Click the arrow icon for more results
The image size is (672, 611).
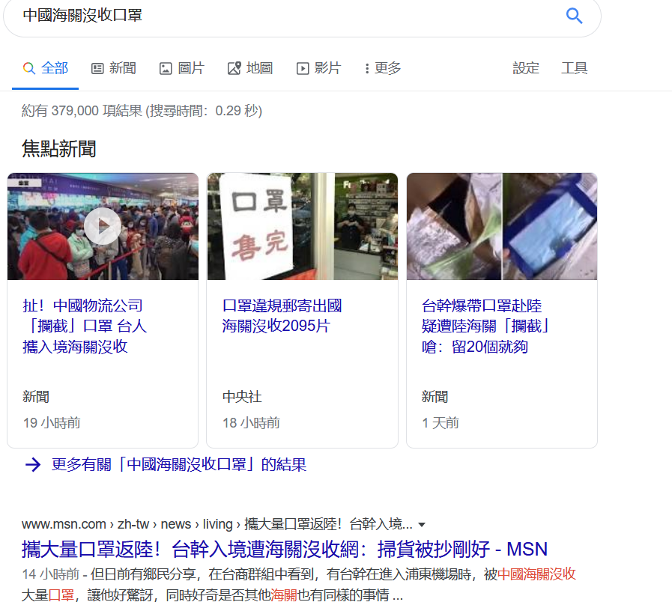33,464
